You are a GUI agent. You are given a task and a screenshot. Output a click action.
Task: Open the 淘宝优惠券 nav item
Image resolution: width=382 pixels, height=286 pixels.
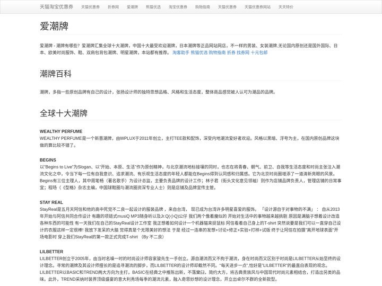tap(178, 7)
